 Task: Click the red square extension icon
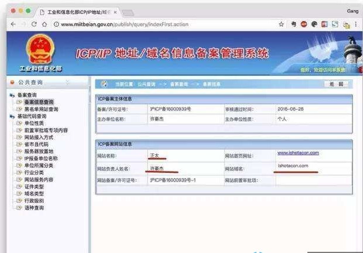[x=324, y=24]
